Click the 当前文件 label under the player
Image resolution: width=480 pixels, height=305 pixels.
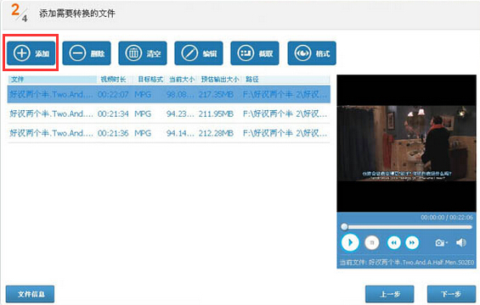coord(407,263)
